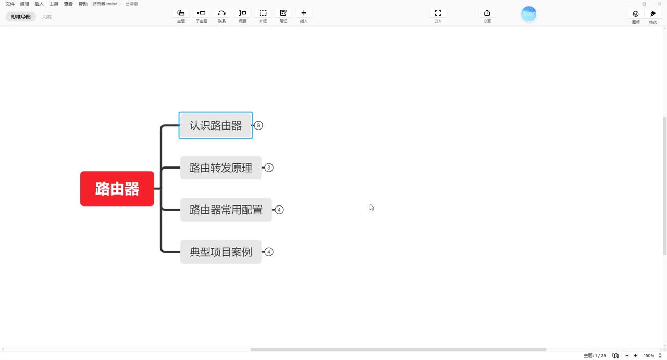Screen dimensions: 667x360
Task: Switch to 思维导图 mind map view
Action: tap(21, 17)
